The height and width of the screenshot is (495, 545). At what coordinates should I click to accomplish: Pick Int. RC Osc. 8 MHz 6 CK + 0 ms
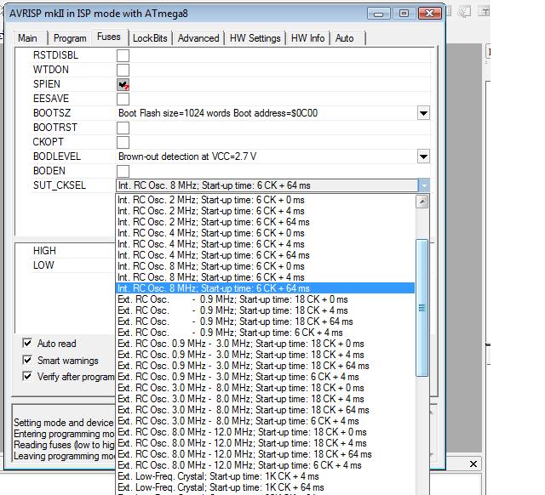coord(265,266)
